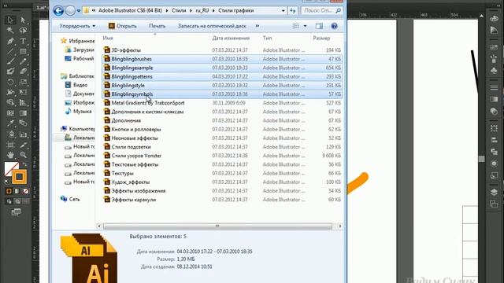
Task: Expand the view options dropdown arrow
Action: click(x=305, y=26)
